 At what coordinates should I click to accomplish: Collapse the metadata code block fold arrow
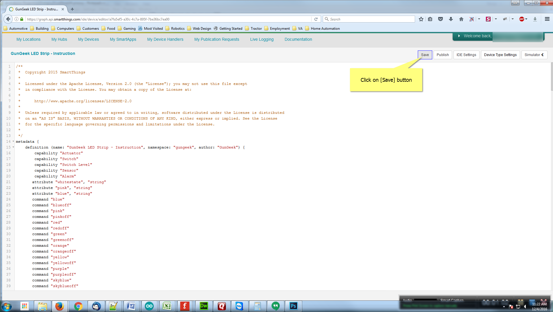click(13, 142)
